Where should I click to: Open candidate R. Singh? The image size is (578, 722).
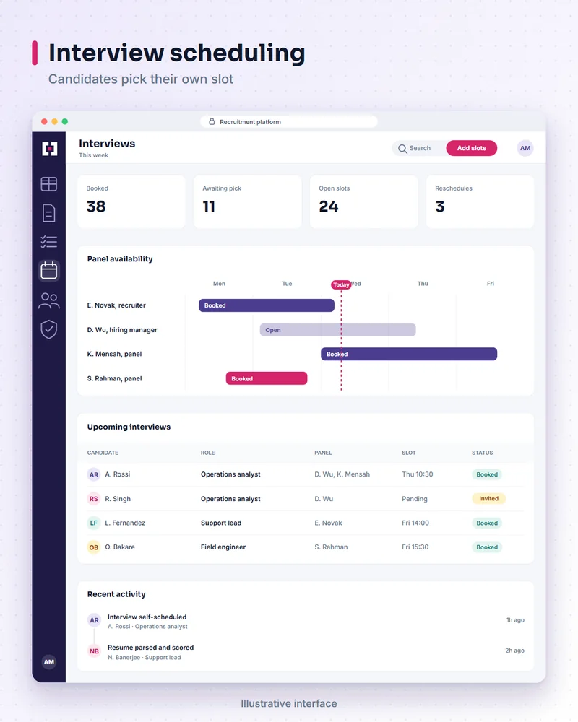pyautogui.click(x=118, y=499)
